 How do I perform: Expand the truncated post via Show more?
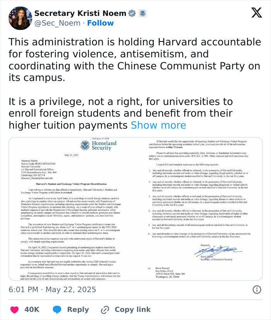tap(159, 125)
